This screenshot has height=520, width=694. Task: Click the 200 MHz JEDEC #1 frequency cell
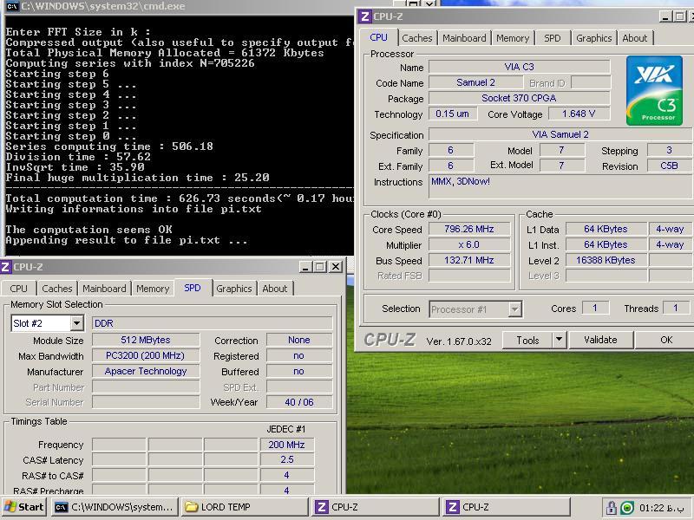[286, 445]
